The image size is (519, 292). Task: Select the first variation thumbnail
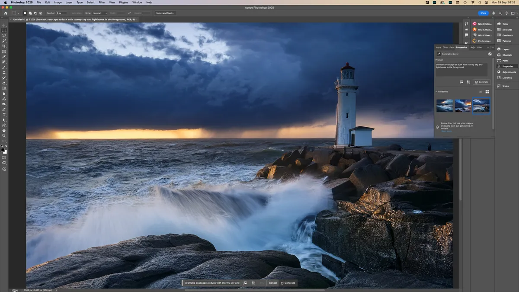[x=445, y=105]
